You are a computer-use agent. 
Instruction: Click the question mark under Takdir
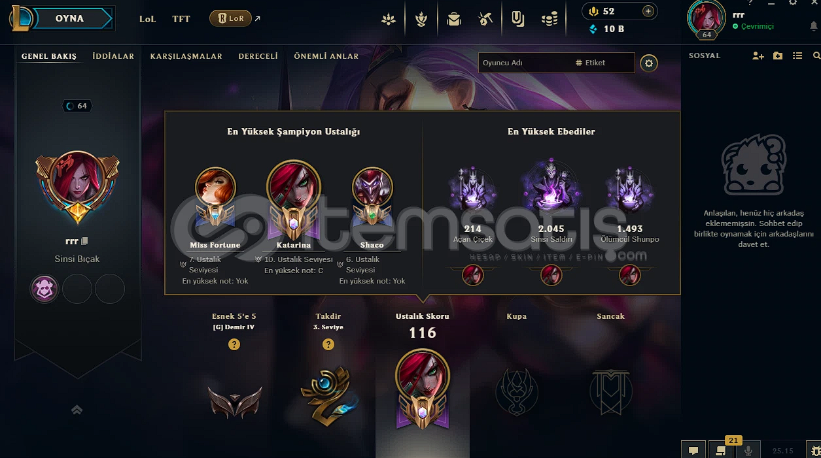[328, 344]
